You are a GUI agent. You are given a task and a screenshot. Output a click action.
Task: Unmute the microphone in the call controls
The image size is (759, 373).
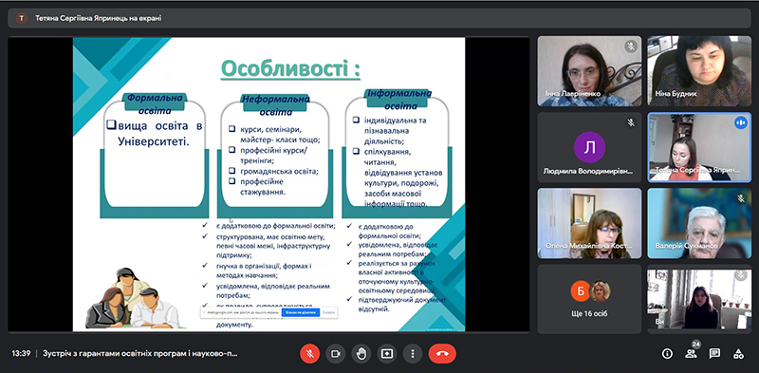pos(310,354)
